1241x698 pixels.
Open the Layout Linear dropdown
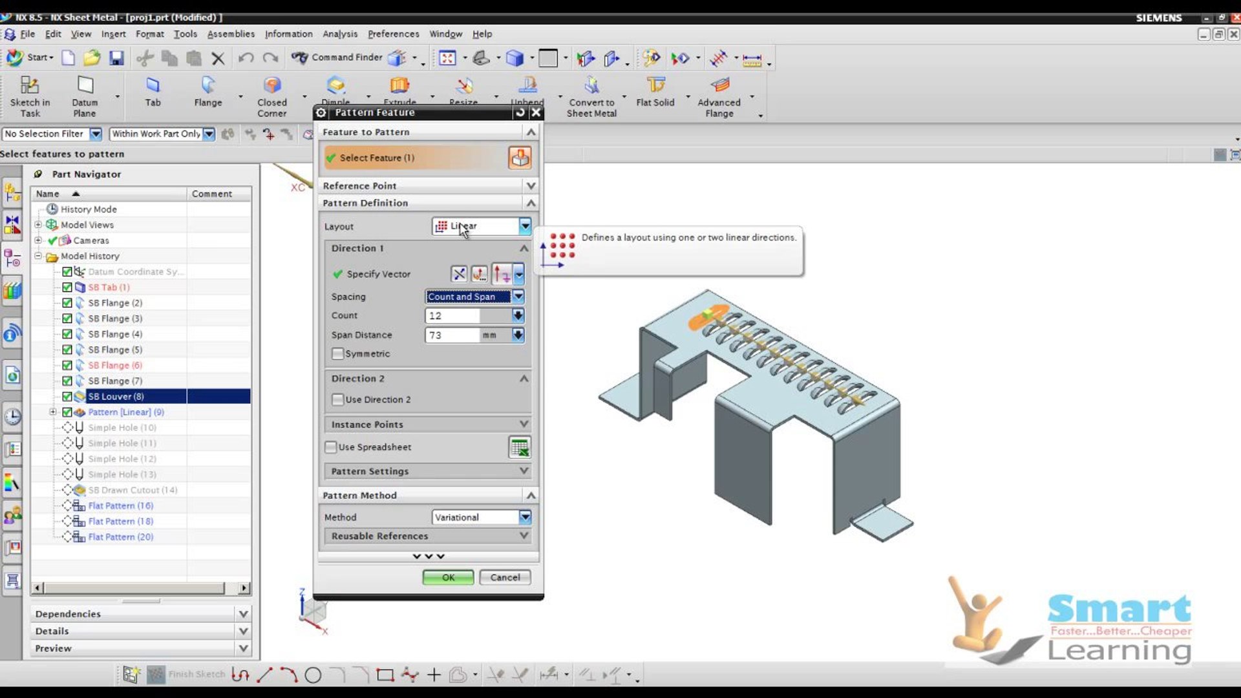(x=525, y=226)
